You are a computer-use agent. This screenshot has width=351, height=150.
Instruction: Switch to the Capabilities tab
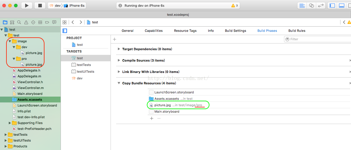(x=154, y=31)
